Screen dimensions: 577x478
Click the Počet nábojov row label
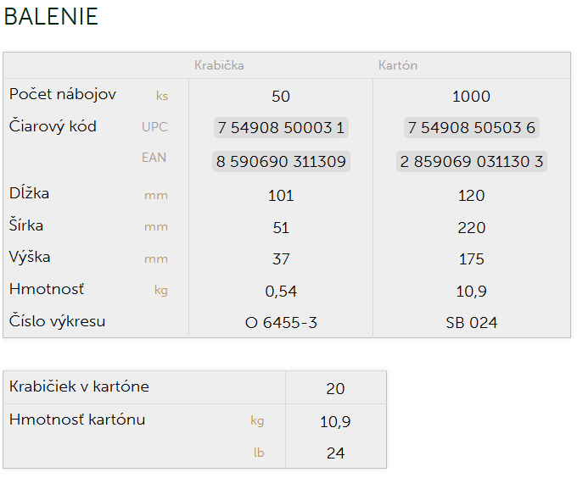(63, 94)
